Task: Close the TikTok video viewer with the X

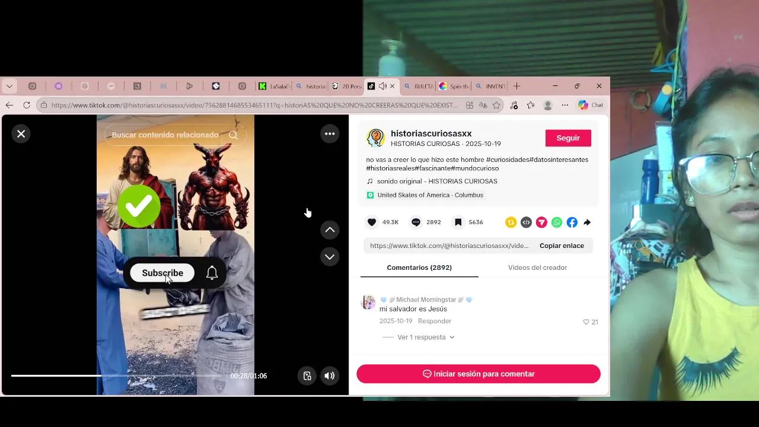Action: tap(21, 134)
